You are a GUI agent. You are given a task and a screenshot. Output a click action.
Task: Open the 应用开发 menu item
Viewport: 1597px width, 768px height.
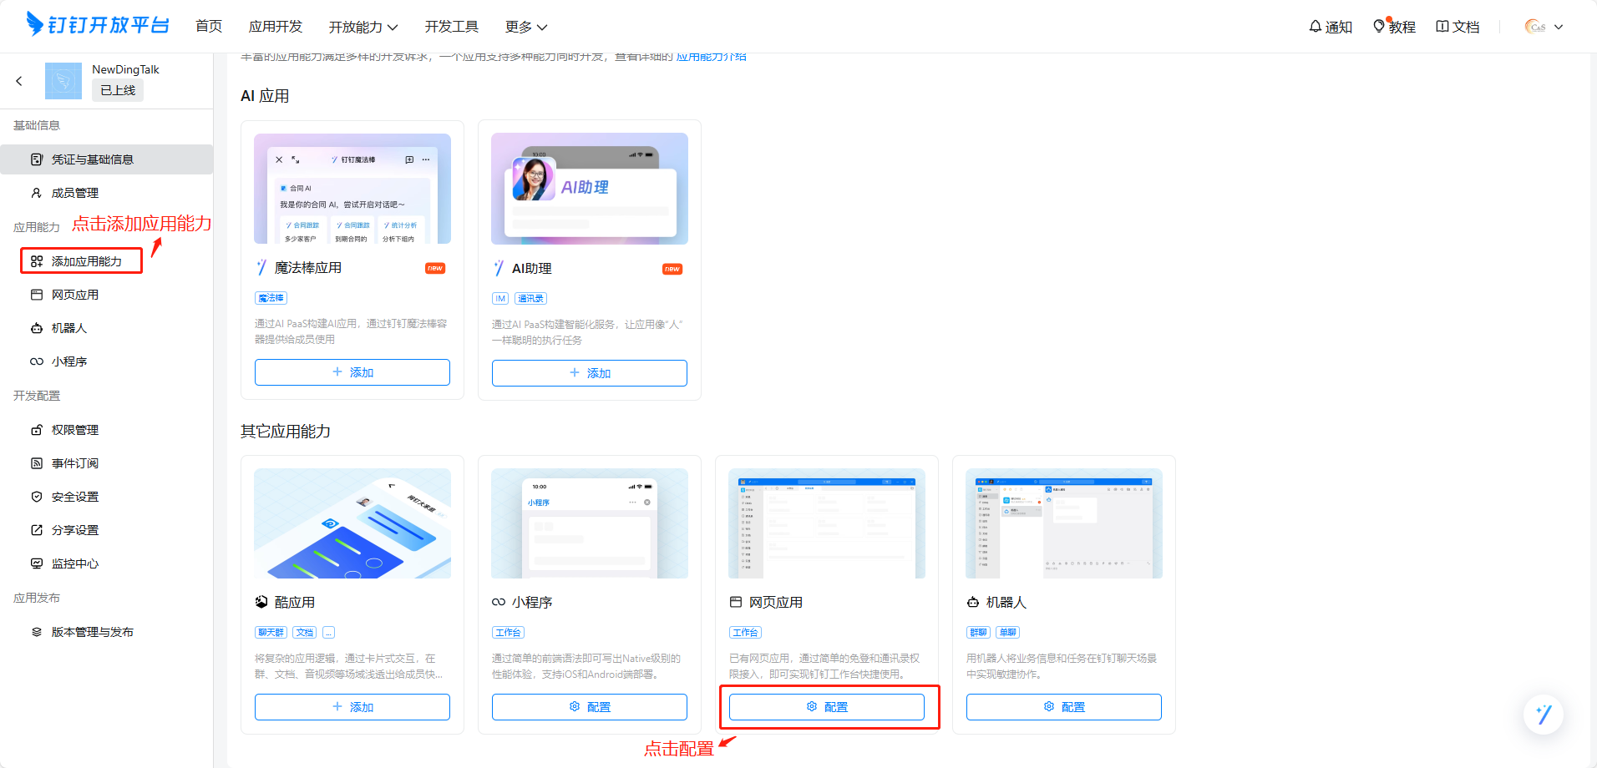[x=276, y=27]
